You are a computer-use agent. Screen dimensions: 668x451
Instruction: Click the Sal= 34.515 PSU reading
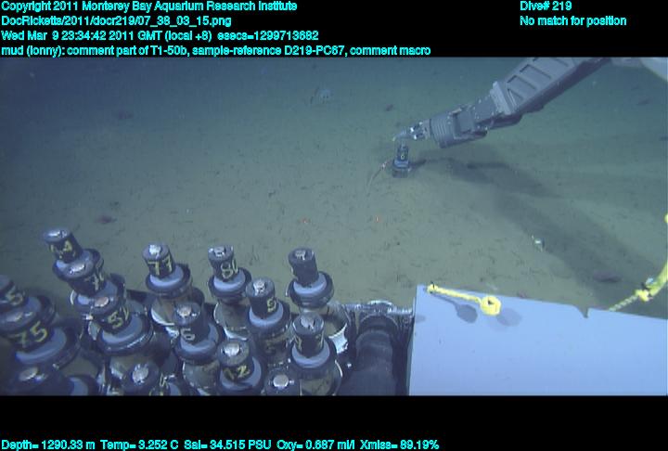(x=227, y=445)
